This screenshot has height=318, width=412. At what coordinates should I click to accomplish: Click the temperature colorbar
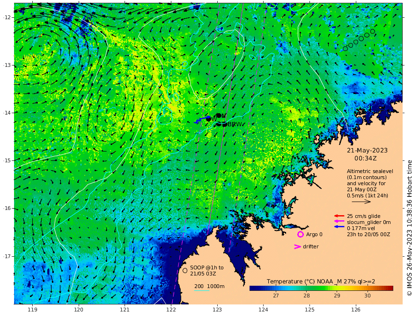click(321, 288)
